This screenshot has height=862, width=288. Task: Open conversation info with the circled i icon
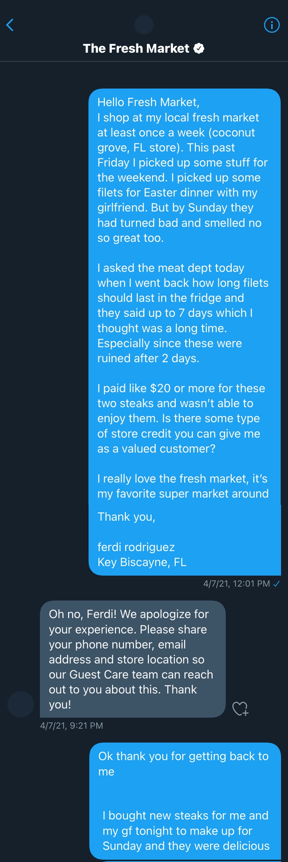click(272, 25)
